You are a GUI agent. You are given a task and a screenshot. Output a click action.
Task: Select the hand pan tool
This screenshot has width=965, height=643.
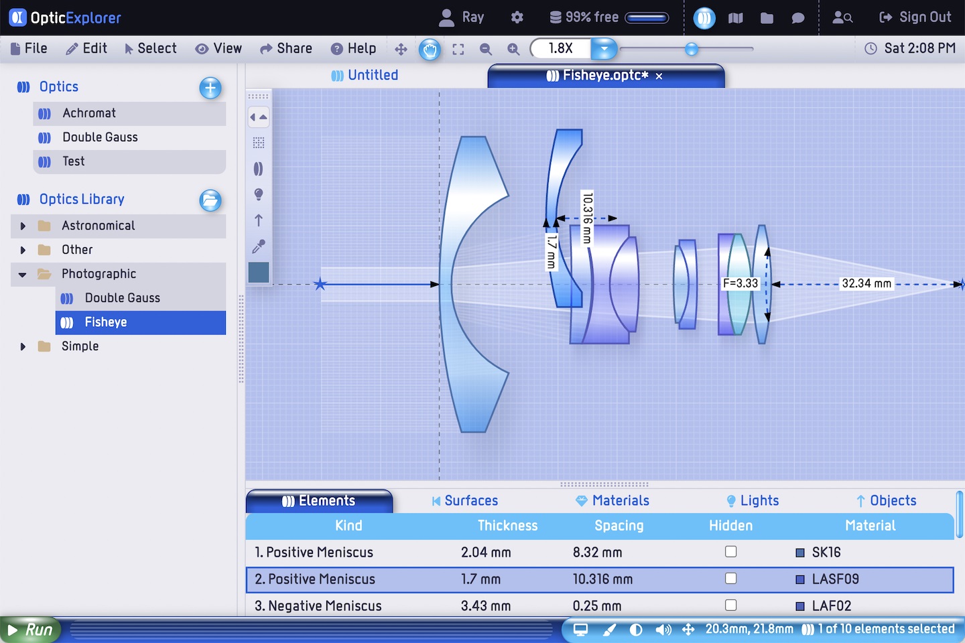tap(430, 49)
